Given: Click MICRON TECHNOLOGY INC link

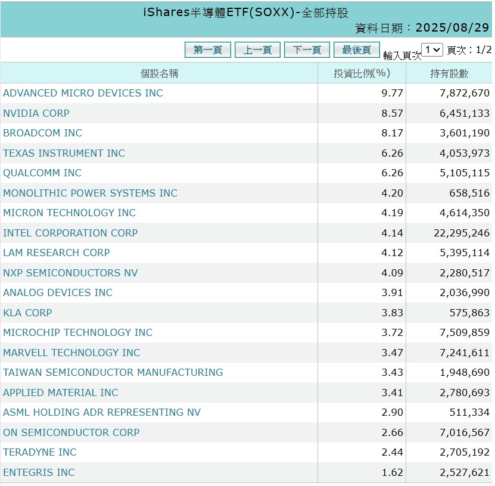Looking at the screenshot, I should point(69,213).
